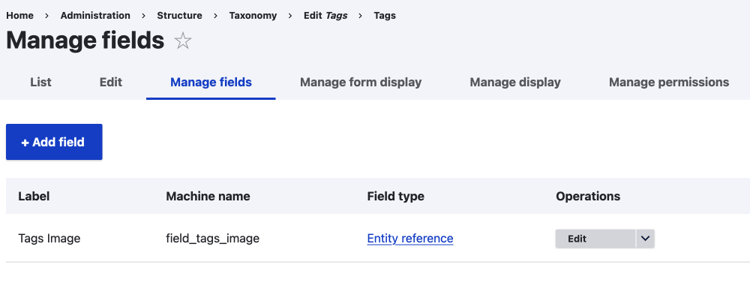Expand the Edit operations dropdown arrow
This screenshot has width=750, height=283.
click(x=645, y=239)
